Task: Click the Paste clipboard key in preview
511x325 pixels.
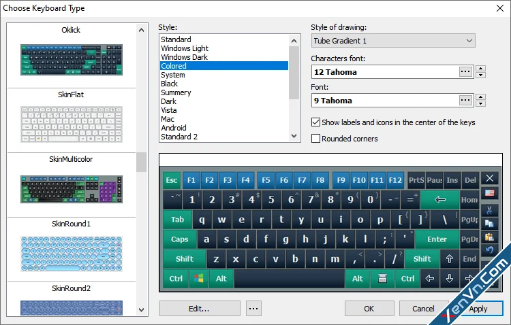Action: coord(489,237)
